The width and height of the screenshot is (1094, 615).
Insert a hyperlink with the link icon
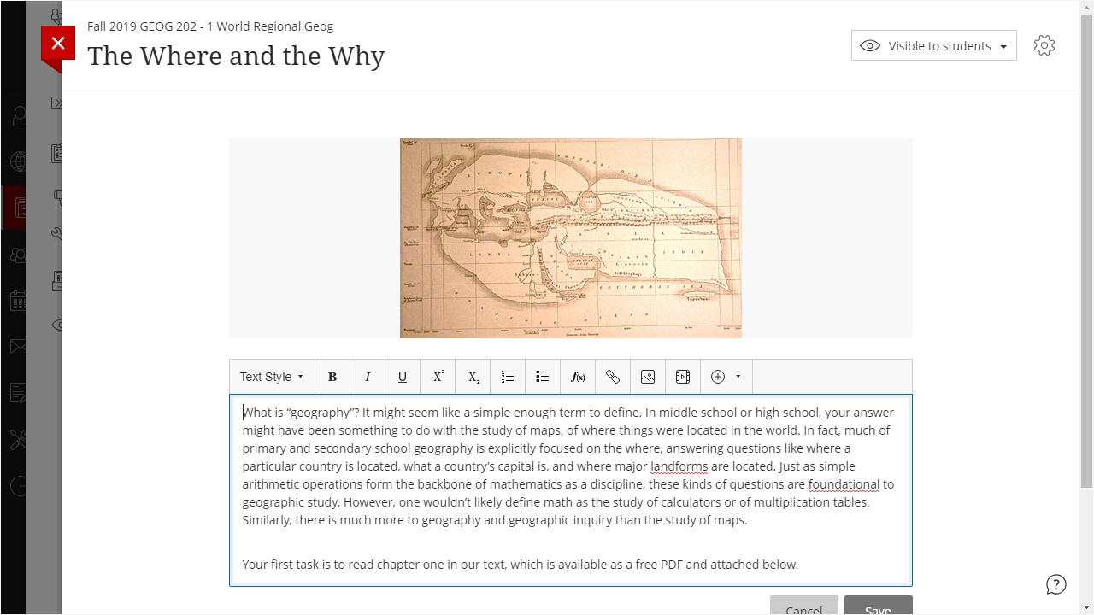pyautogui.click(x=613, y=377)
